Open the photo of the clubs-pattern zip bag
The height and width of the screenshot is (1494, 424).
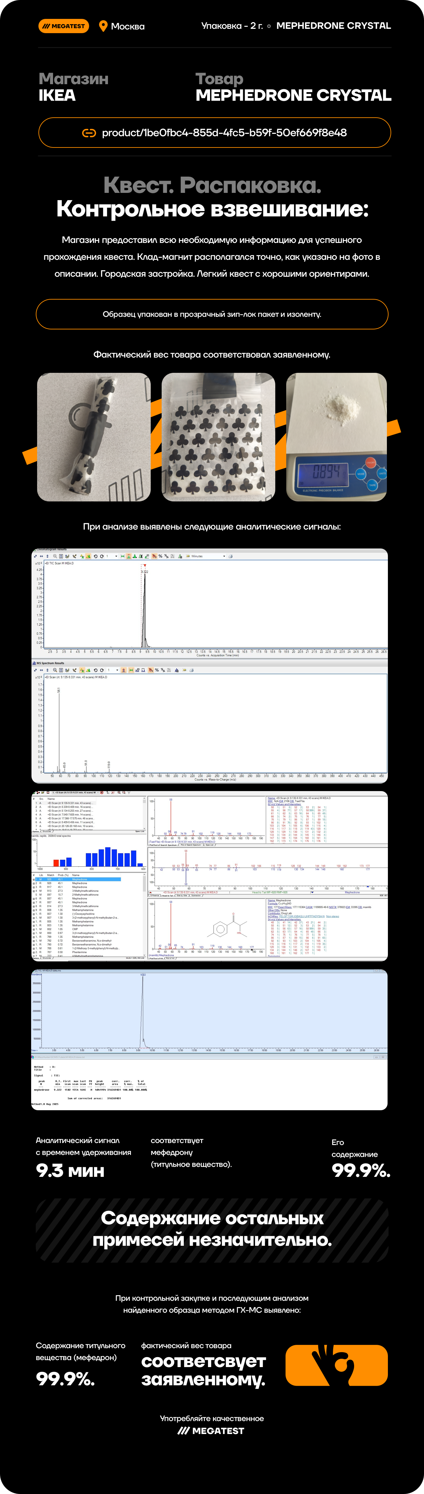tap(218, 437)
